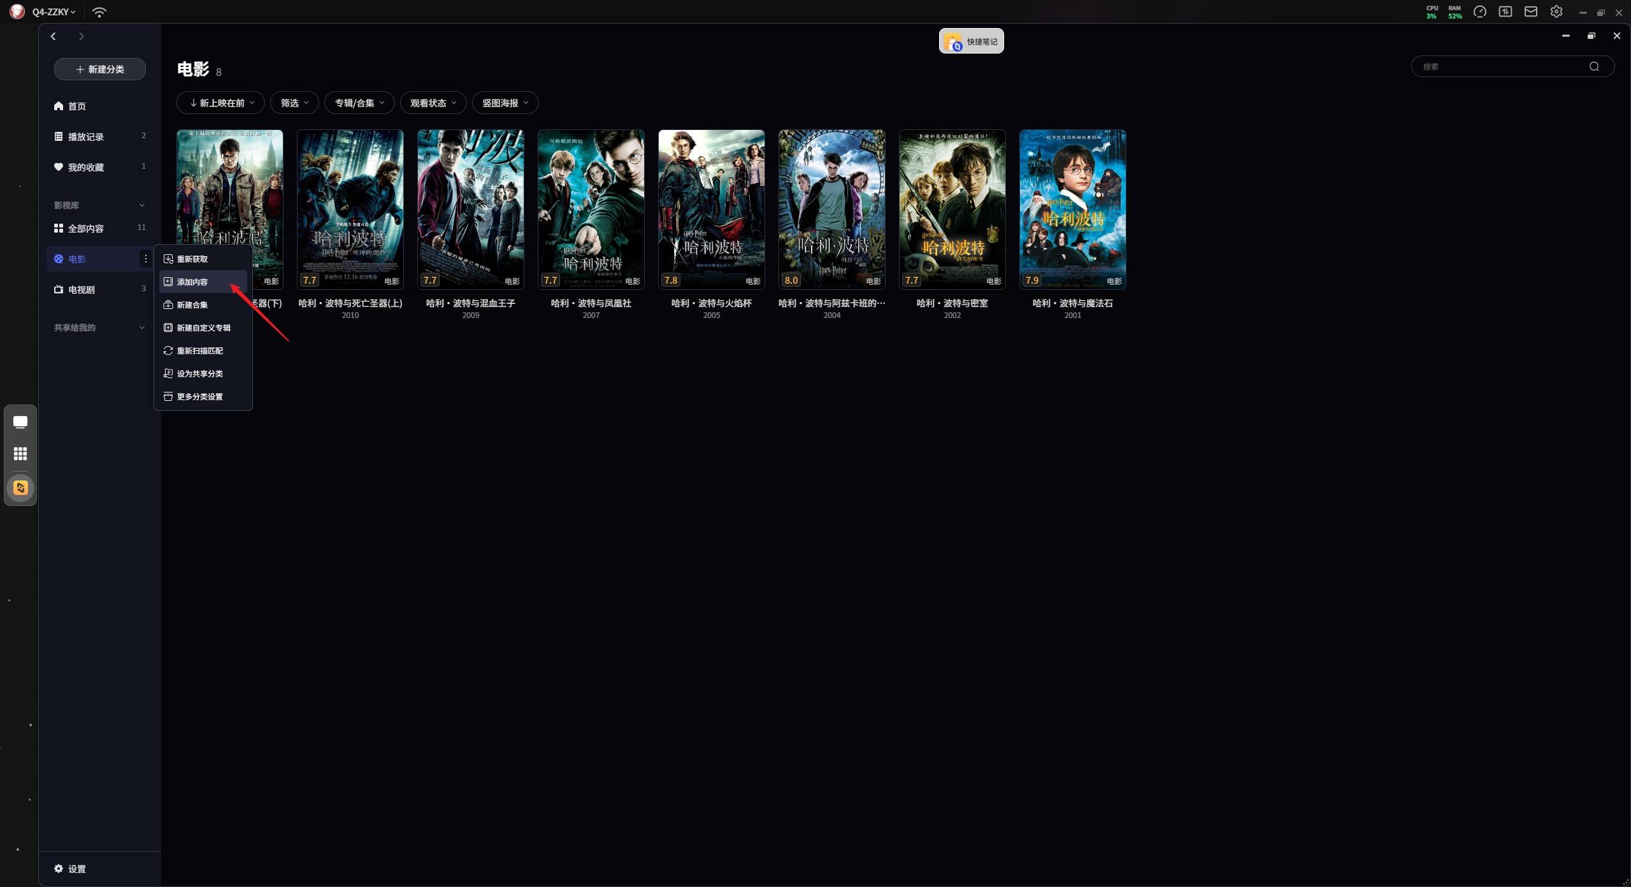This screenshot has height=887, width=1631.
Task: Click the 7.9 rating badge
Action: (x=1031, y=280)
